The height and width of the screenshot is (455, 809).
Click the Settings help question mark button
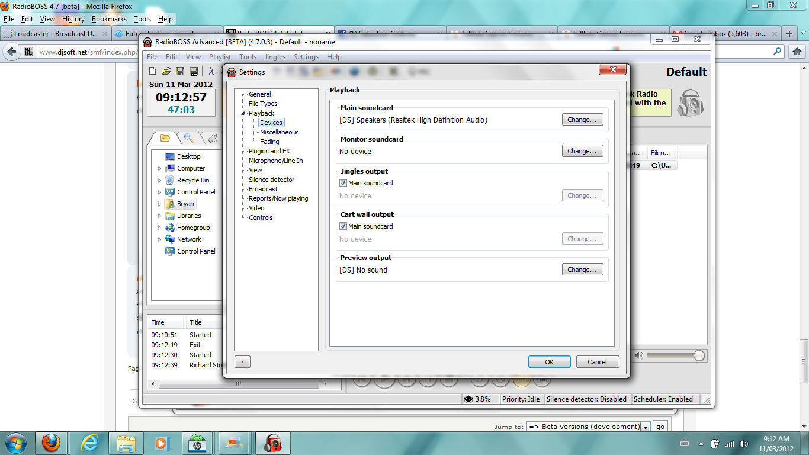tap(242, 362)
